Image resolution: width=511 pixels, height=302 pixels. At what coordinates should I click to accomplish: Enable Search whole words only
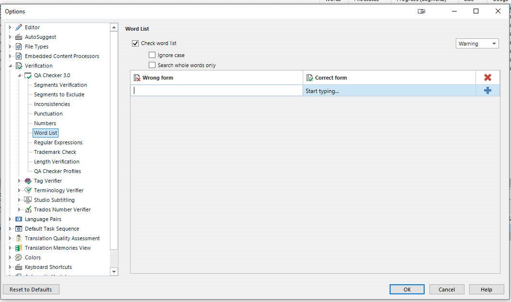[152, 65]
